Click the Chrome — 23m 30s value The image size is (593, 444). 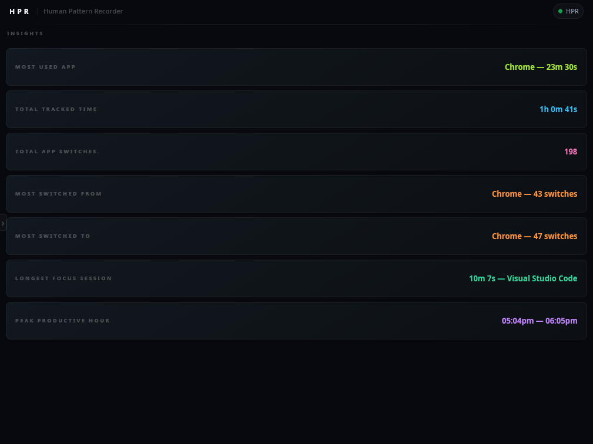coord(541,67)
